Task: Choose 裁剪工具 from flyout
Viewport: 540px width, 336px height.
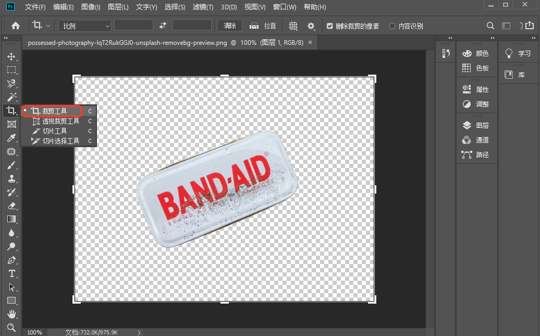Action: 58,111
